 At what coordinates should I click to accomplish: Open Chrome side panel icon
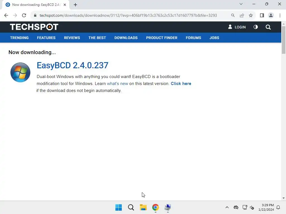262,16
